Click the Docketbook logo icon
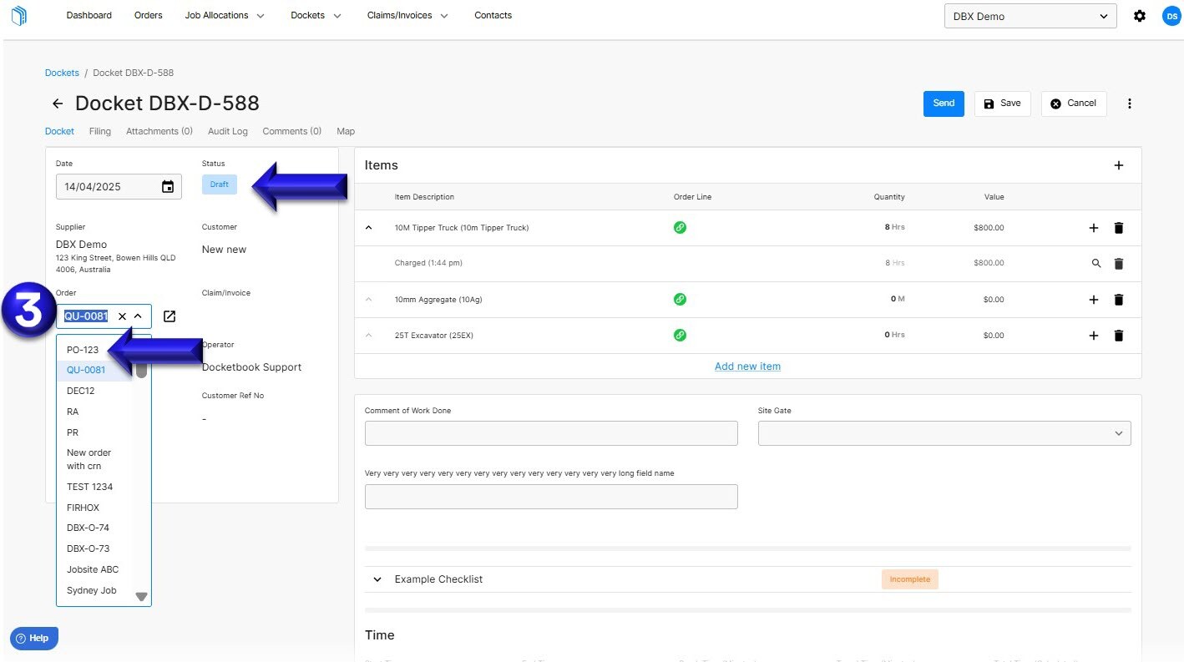Viewport: 1184px width, 662px height. 18,16
